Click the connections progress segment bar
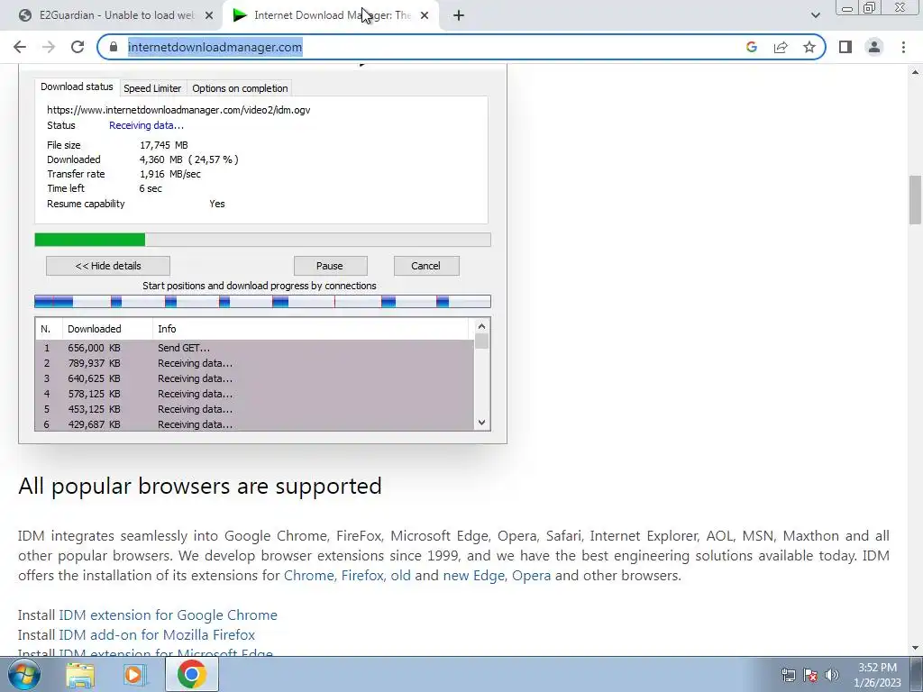 click(262, 302)
